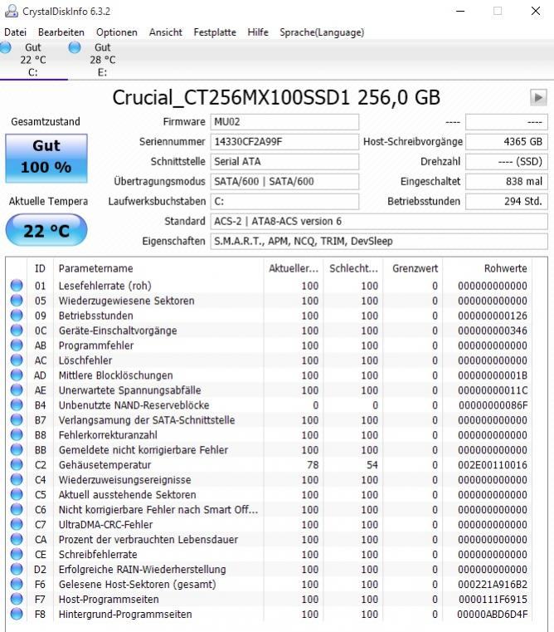Click the CrystalDiskInfo title bar icon
The width and height of the screenshot is (554, 632).
tap(12, 11)
